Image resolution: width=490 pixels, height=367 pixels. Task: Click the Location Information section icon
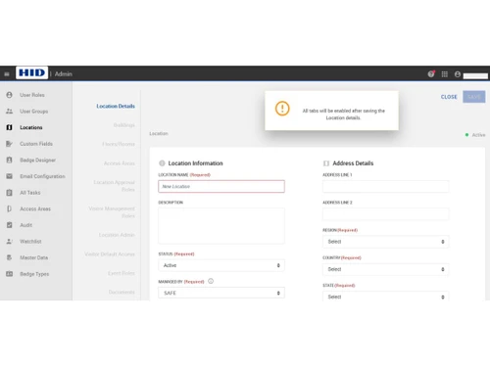pos(162,163)
